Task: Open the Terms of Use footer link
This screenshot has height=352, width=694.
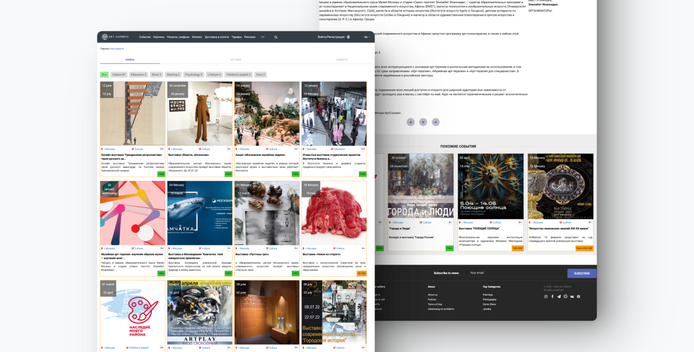Action: pyautogui.click(x=435, y=304)
